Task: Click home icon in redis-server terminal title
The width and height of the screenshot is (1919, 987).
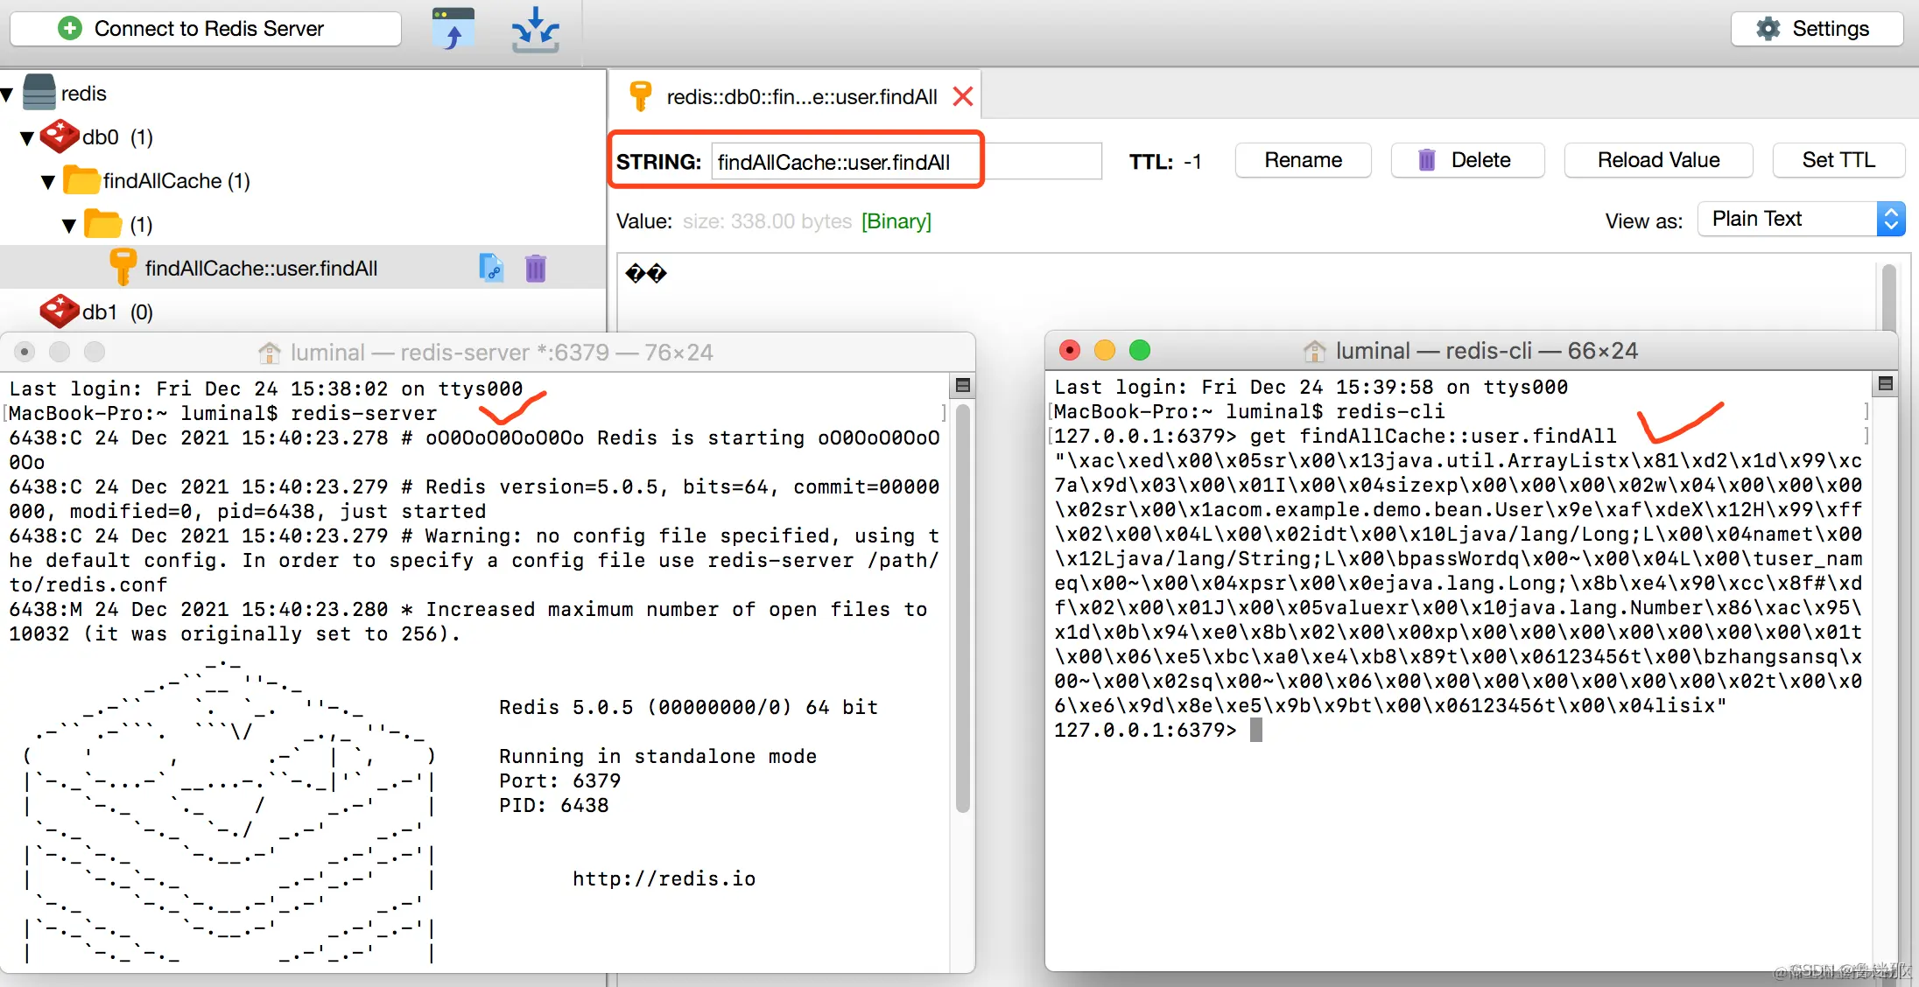Action: 270,352
